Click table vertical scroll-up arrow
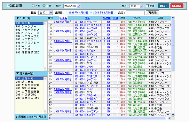 coord(173,18)
